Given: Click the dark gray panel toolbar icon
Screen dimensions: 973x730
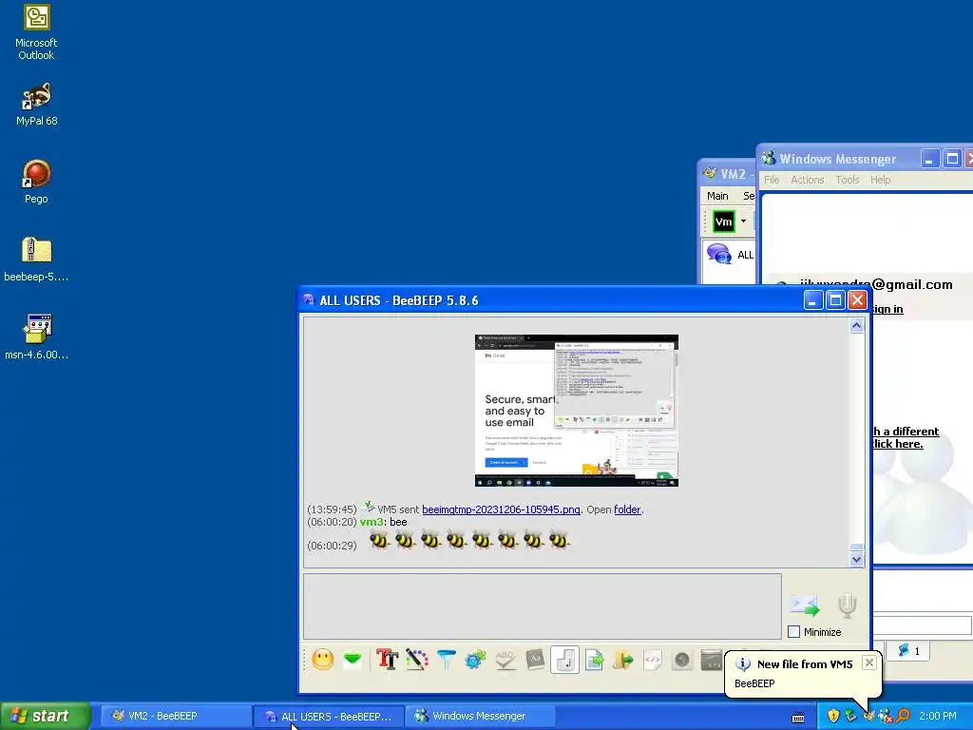Looking at the screenshot, I should tap(711, 660).
